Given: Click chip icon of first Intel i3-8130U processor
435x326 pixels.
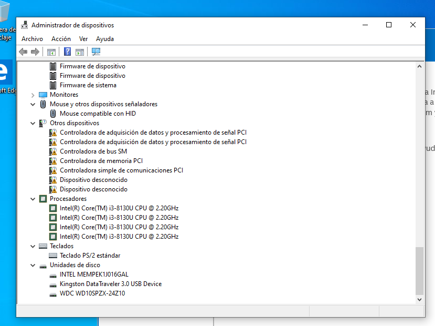Looking at the screenshot, I should tap(53, 208).
